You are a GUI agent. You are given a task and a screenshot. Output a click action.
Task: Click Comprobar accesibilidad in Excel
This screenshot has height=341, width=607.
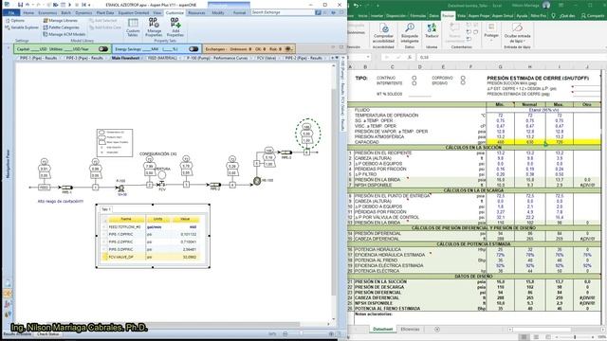tap(383, 32)
